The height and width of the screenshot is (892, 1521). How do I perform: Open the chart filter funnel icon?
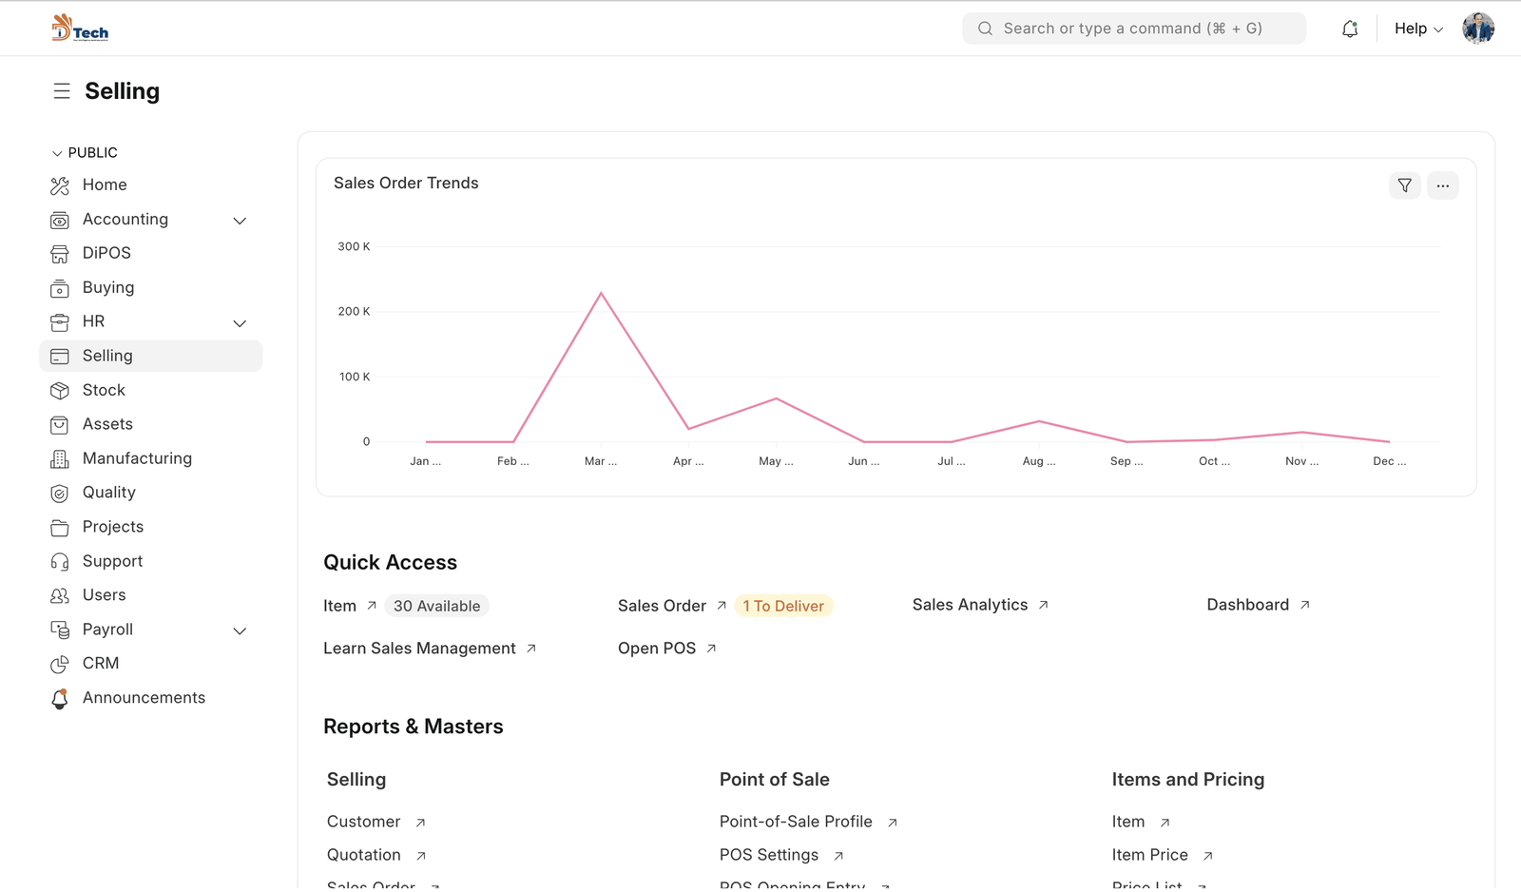[1404, 185]
